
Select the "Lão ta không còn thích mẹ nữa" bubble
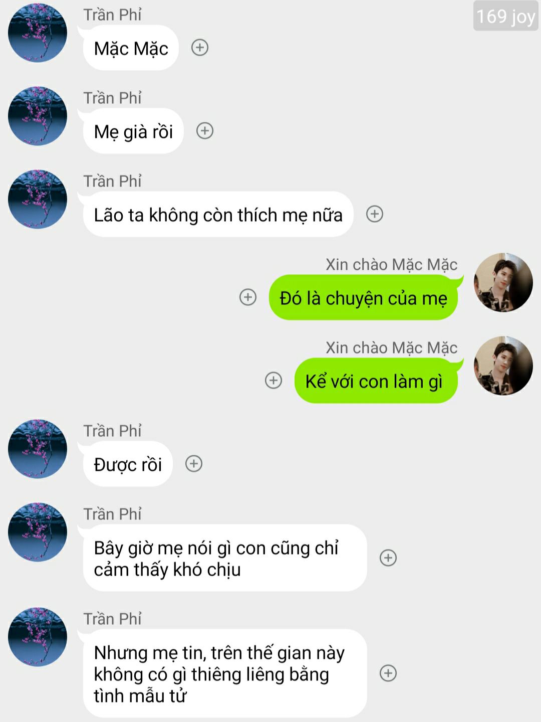click(218, 214)
